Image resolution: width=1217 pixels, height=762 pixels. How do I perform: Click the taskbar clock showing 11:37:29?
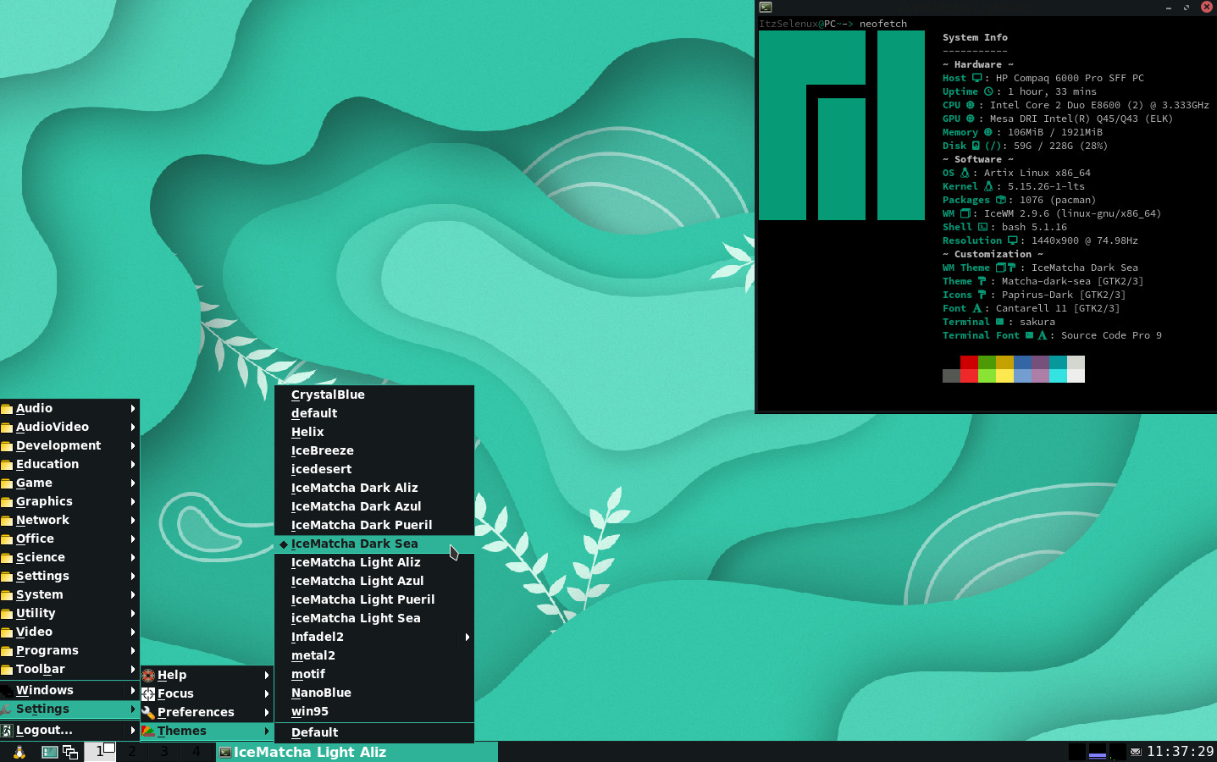click(1180, 752)
